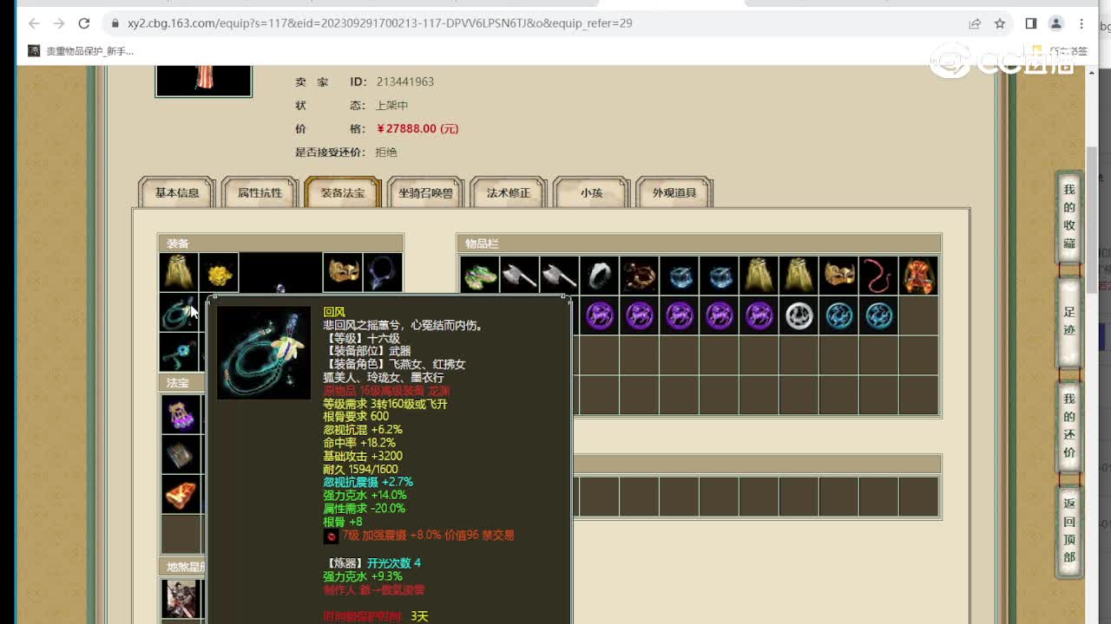Click the 回风 item name in tooltip

[334, 312]
